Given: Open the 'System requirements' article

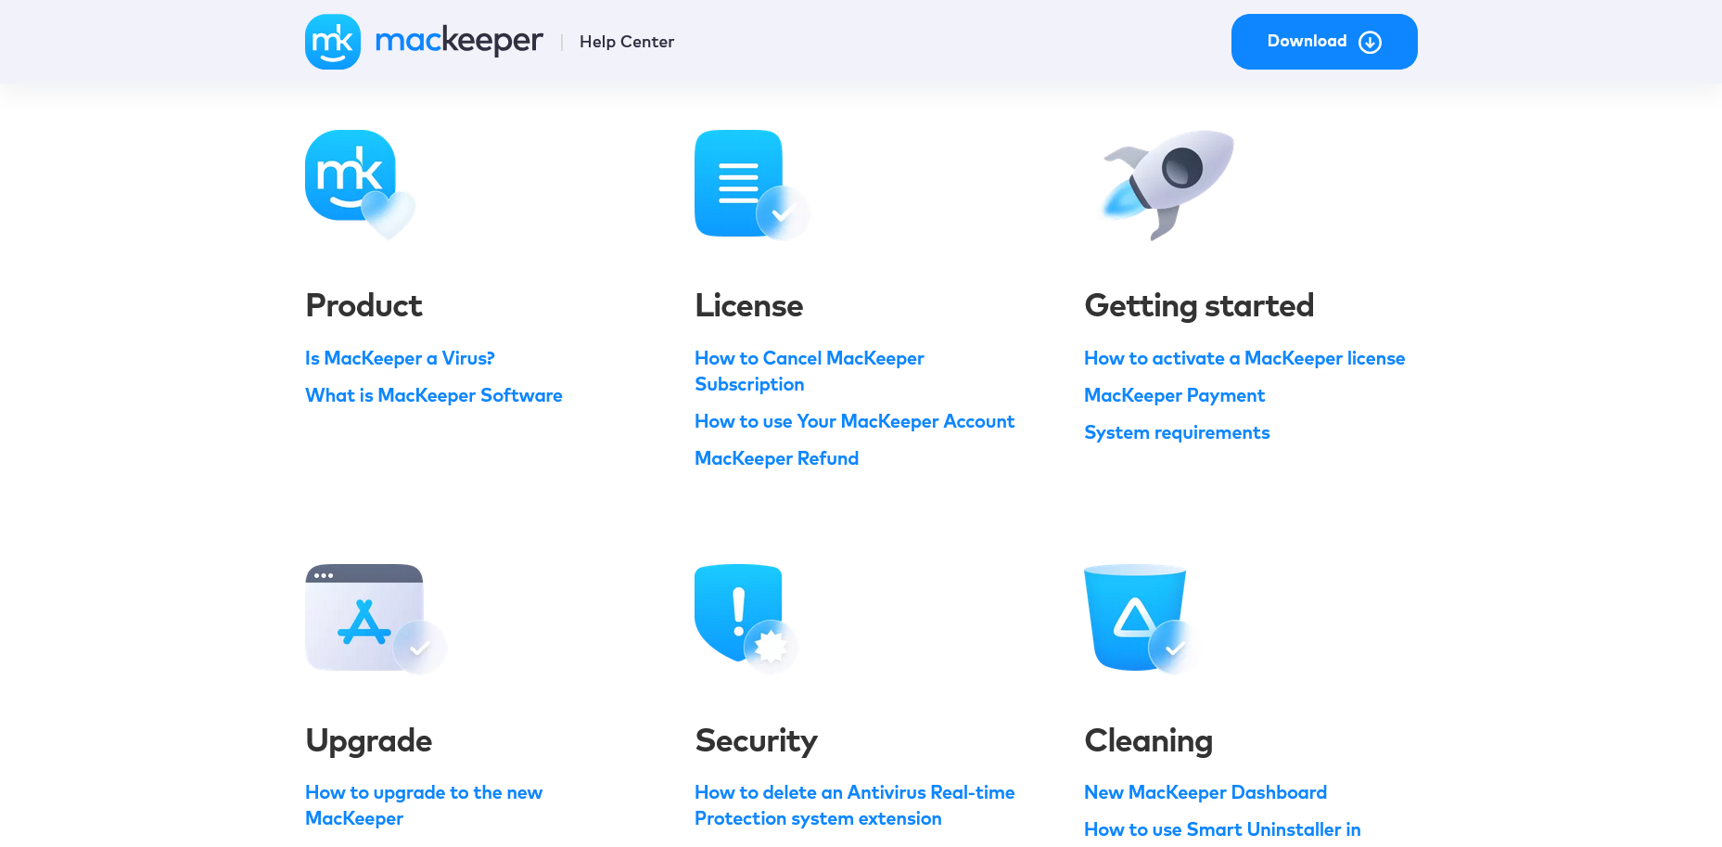Looking at the screenshot, I should click(1177, 432).
